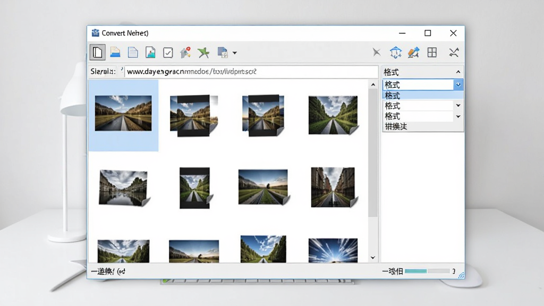The image size is (544, 306).
Task: Toggle the highlighted panel-layout button in the toolbar
Action: tap(98, 53)
